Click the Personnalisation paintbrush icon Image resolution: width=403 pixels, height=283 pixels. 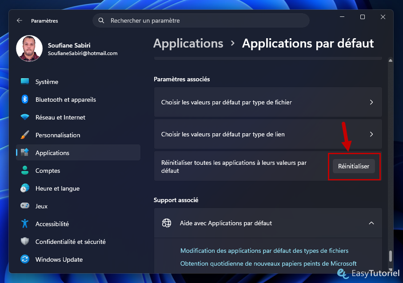point(25,135)
